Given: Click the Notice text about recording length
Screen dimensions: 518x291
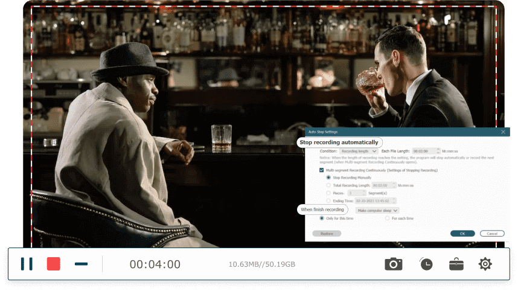Looking at the screenshot, I should pos(407,160).
